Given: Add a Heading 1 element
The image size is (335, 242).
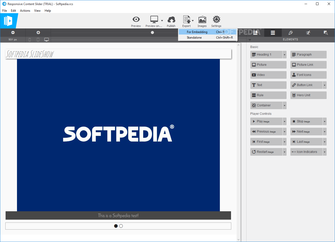Looking at the screenshot, I should click(x=266, y=55).
